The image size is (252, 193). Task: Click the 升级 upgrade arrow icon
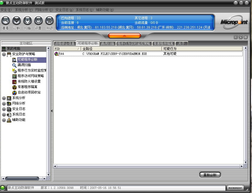[x=49, y=21]
